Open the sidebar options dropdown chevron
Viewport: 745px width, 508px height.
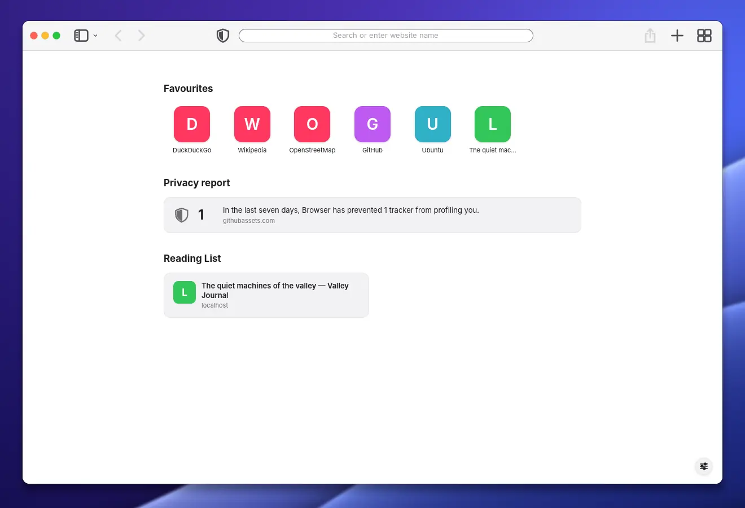[95, 36]
